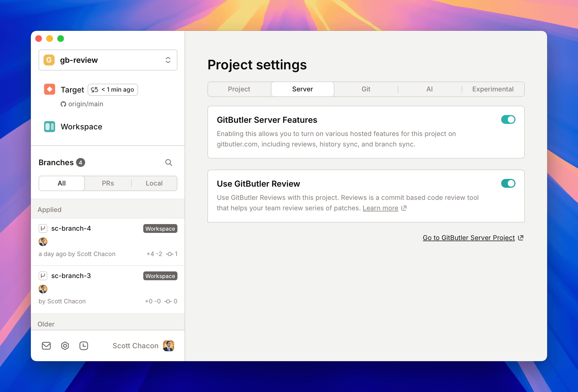This screenshot has width=578, height=392.
Task: Click the sc-branch-4 branch icon
Action: (43, 228)
